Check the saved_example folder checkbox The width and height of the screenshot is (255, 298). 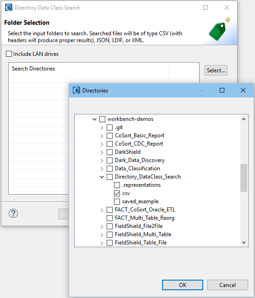117,201
